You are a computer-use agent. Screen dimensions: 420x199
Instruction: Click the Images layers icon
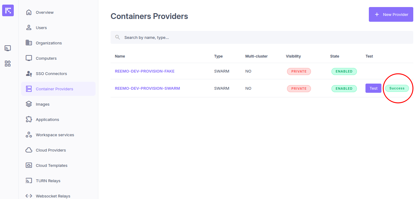click(29, 104)
